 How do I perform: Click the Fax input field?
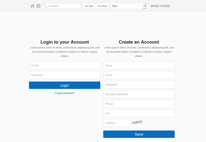coord(139,113)
